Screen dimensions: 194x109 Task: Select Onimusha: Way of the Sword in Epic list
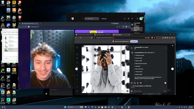pos(137,29)
